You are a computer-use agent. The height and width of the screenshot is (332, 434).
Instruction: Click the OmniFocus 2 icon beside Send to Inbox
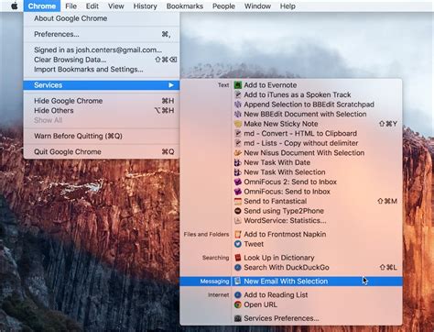pos(238,182)
